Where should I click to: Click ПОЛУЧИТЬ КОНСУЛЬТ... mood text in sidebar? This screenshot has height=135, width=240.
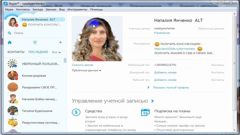[44, 25]
